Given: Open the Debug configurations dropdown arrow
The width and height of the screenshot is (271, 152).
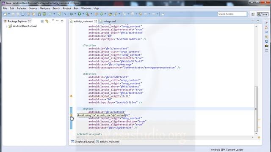Looking at the screenshot, I should click(75, 14).
